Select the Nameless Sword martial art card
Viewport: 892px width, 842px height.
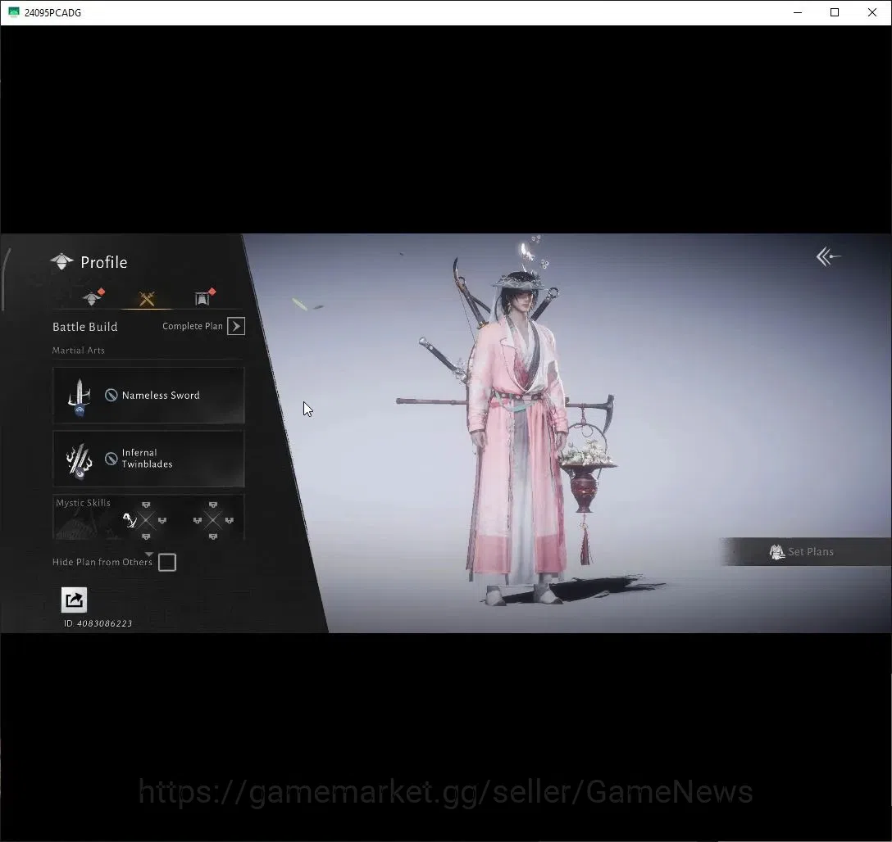tap(148, 396)
